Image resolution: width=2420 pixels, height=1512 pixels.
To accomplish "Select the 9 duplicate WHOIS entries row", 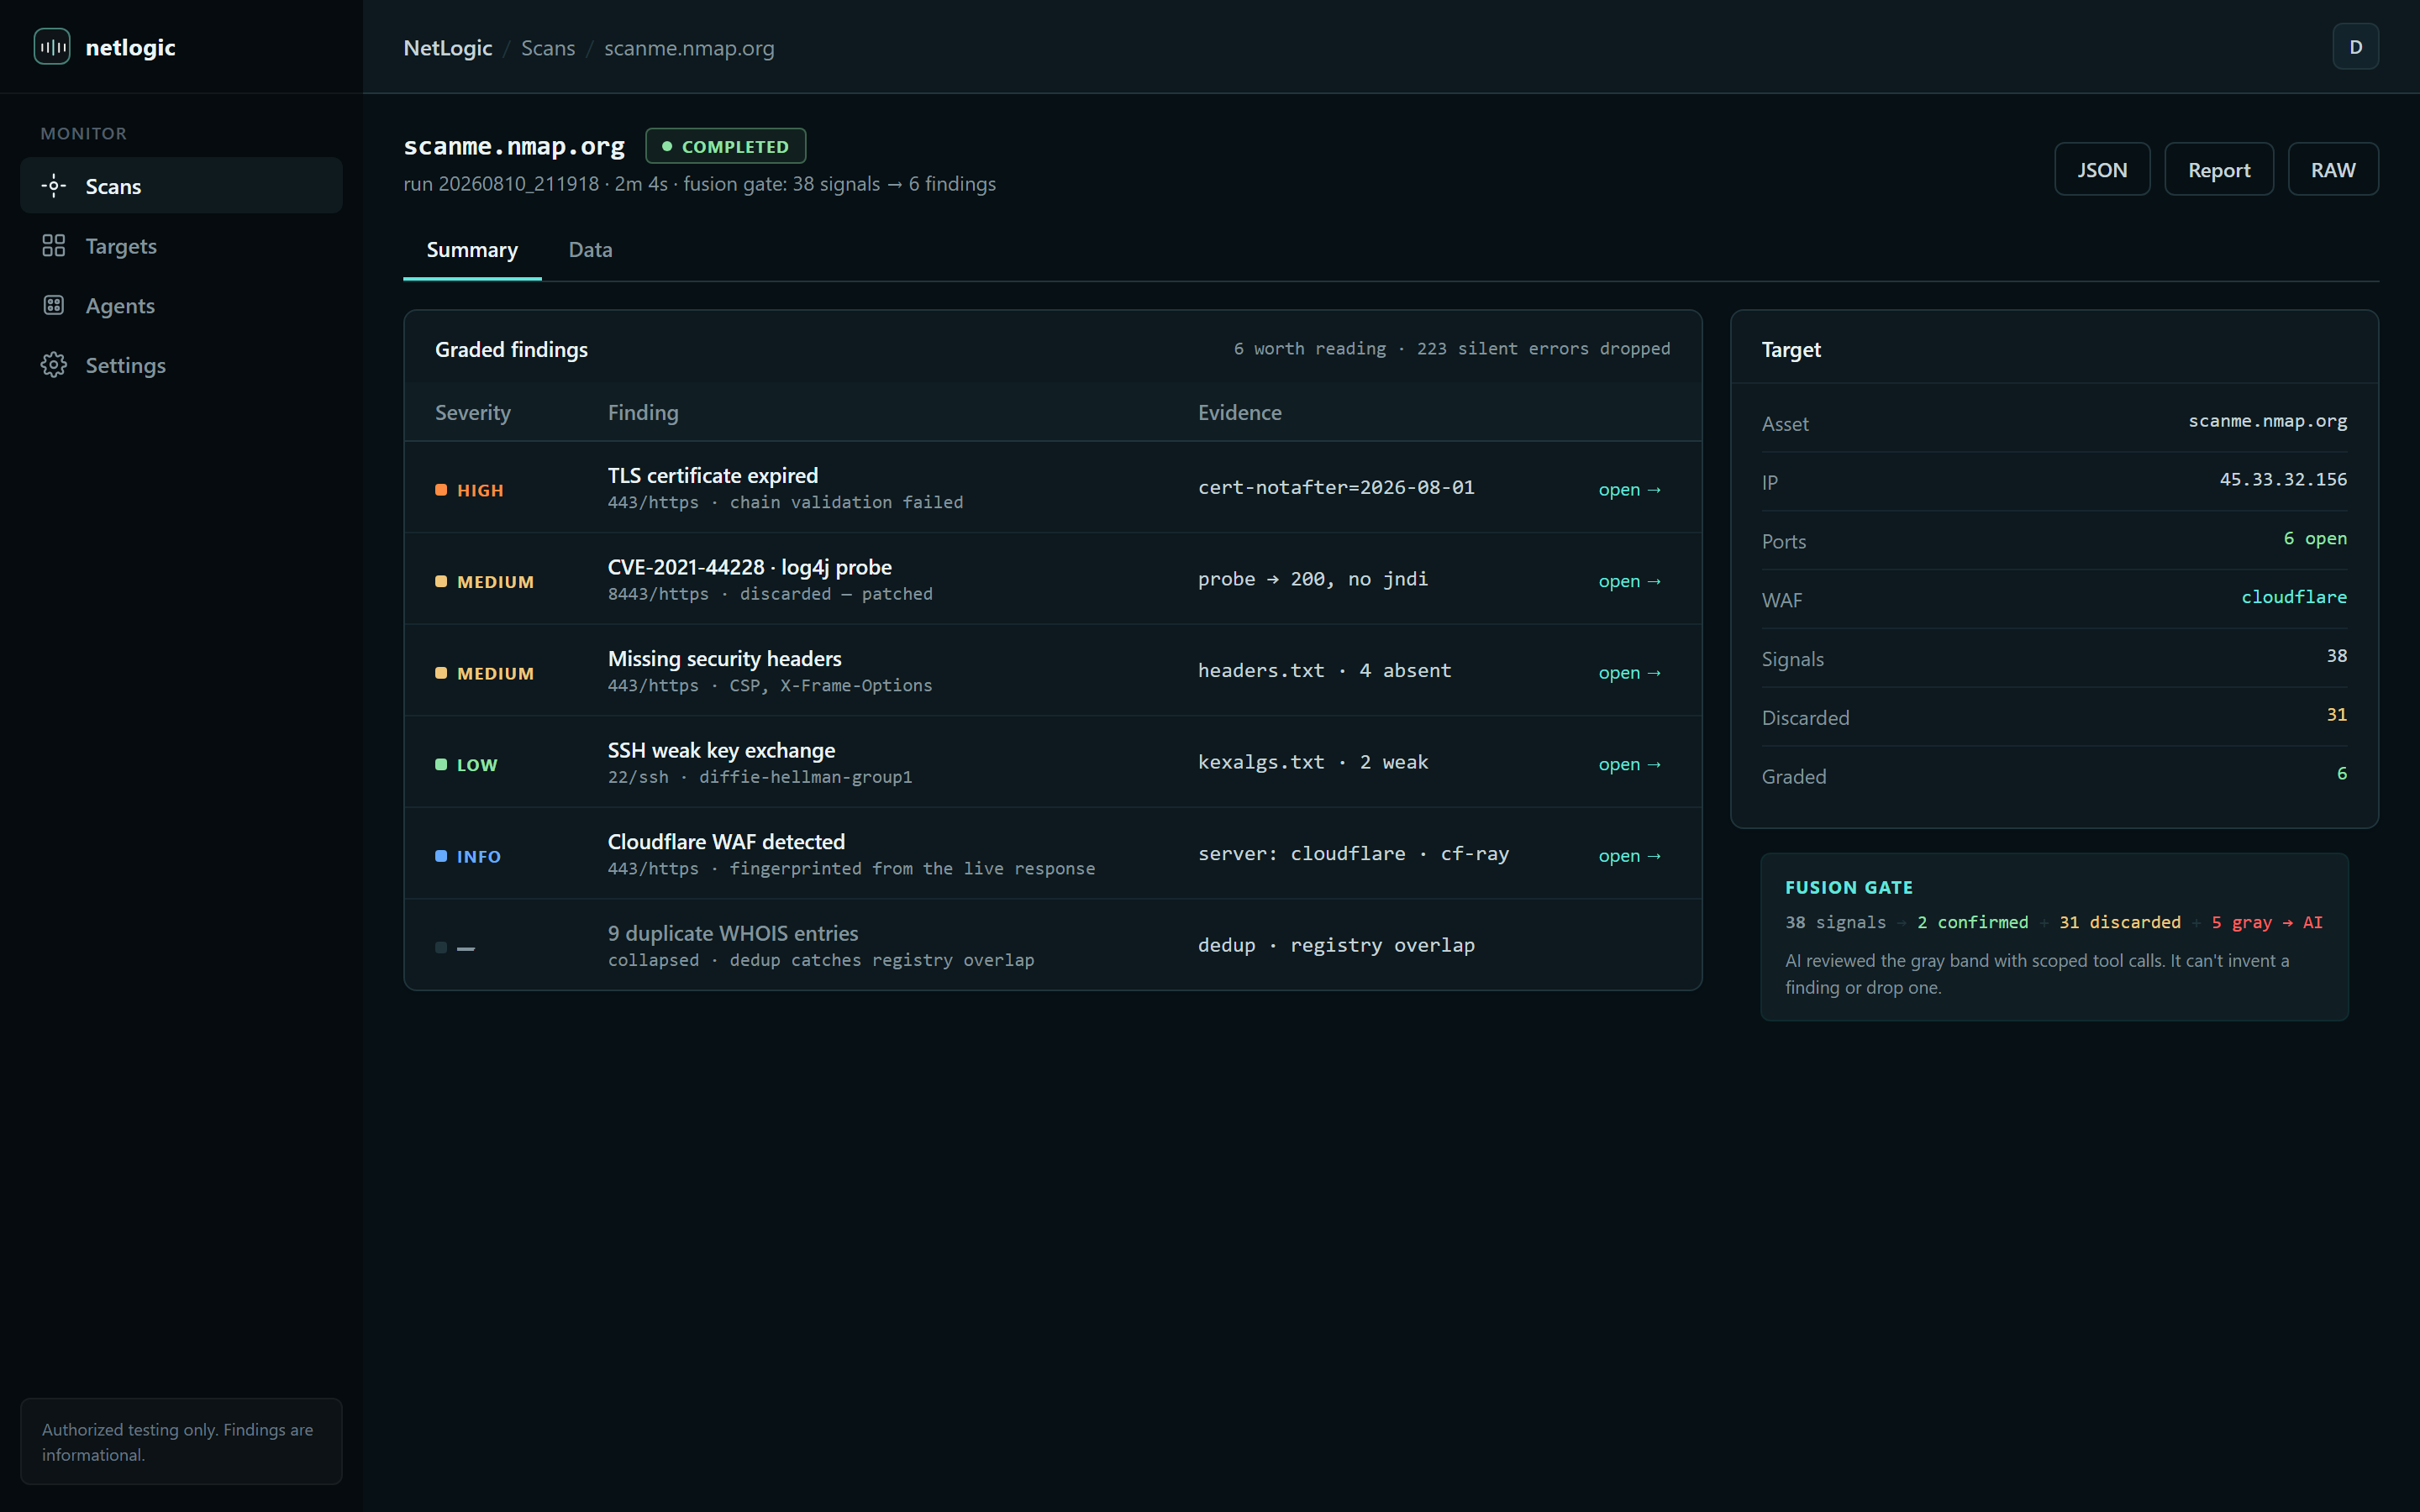I will point(1052,945).
